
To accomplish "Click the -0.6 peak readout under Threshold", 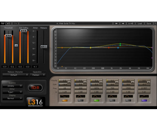I will pos(12,67).
